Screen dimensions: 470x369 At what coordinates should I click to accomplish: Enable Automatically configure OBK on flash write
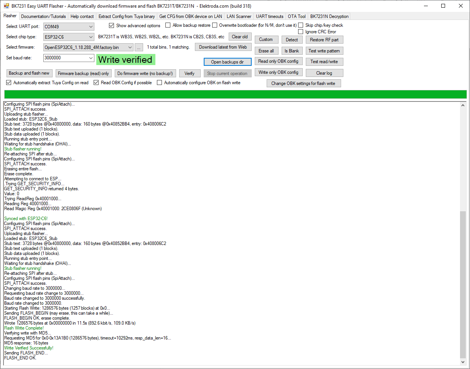(x=160, y=83)
